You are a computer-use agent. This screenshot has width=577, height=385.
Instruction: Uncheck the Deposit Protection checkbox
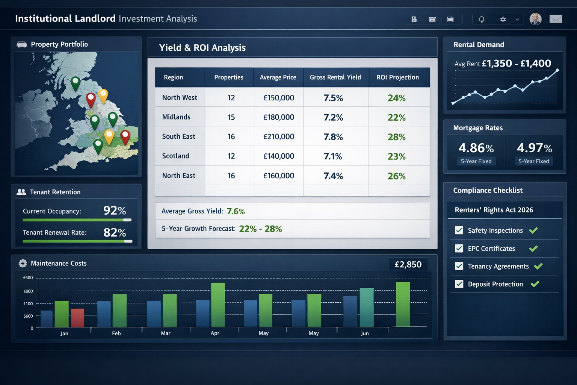coord(459,284)
